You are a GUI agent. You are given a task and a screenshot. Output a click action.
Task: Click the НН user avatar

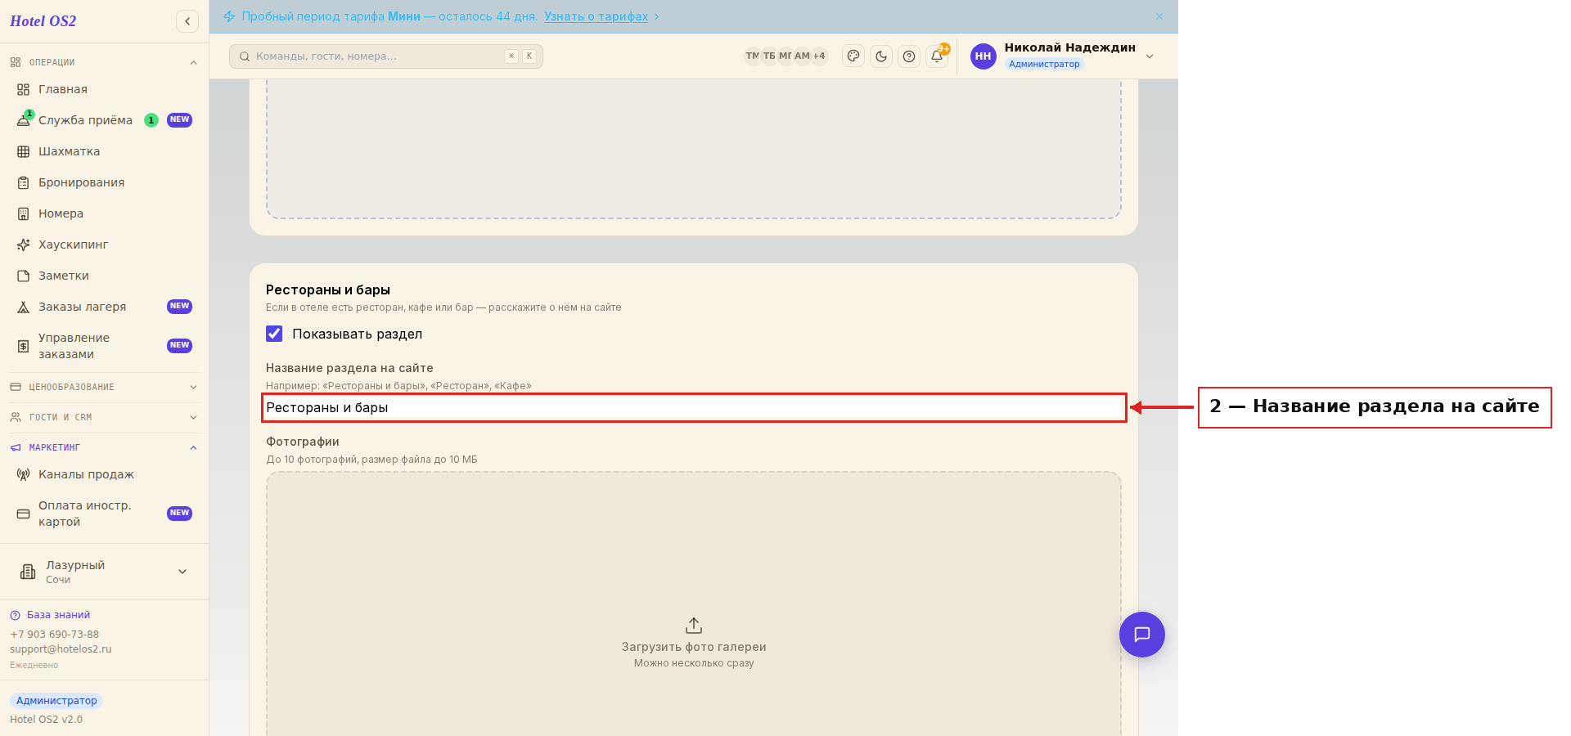coord(984,56)
